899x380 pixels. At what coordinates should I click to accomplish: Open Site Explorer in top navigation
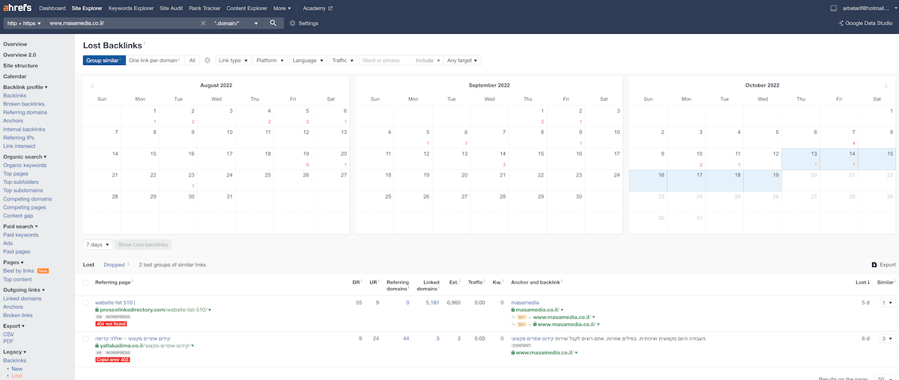(88, 8)
